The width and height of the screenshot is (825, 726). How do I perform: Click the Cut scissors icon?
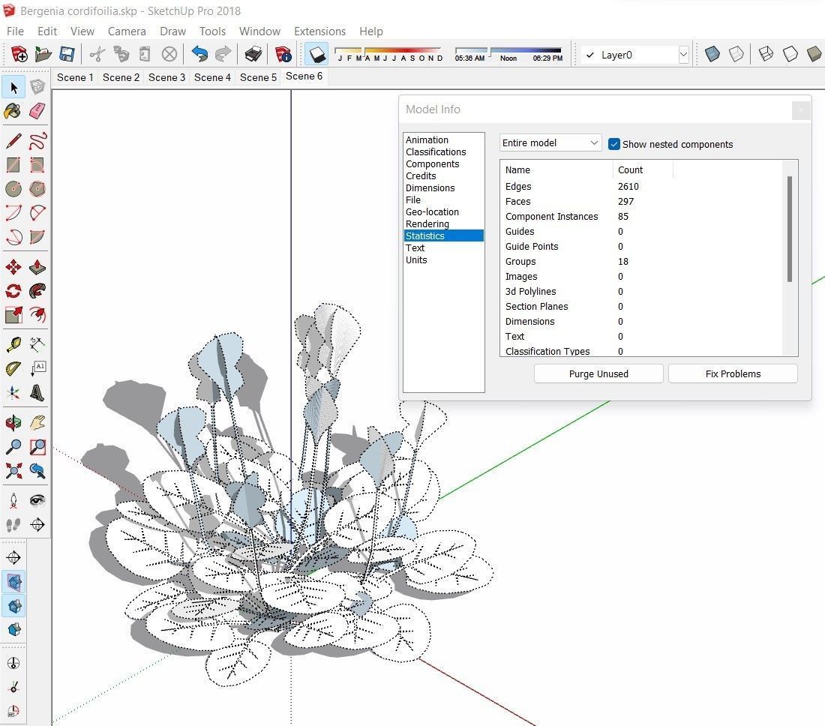click(97, 54)
